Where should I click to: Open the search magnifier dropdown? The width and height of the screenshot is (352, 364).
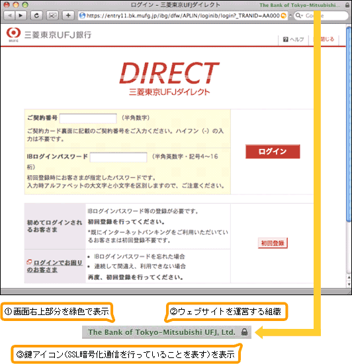tap(299, 16)
